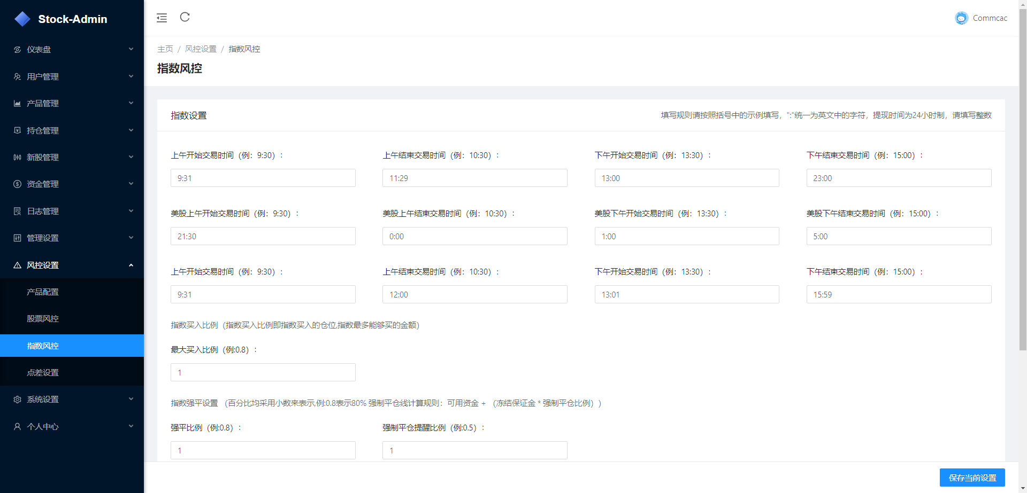The height and width of the screenshot is (493, 1027).
Task: Click the 产品管理 chart icon
Action: [x=17, y=104]
